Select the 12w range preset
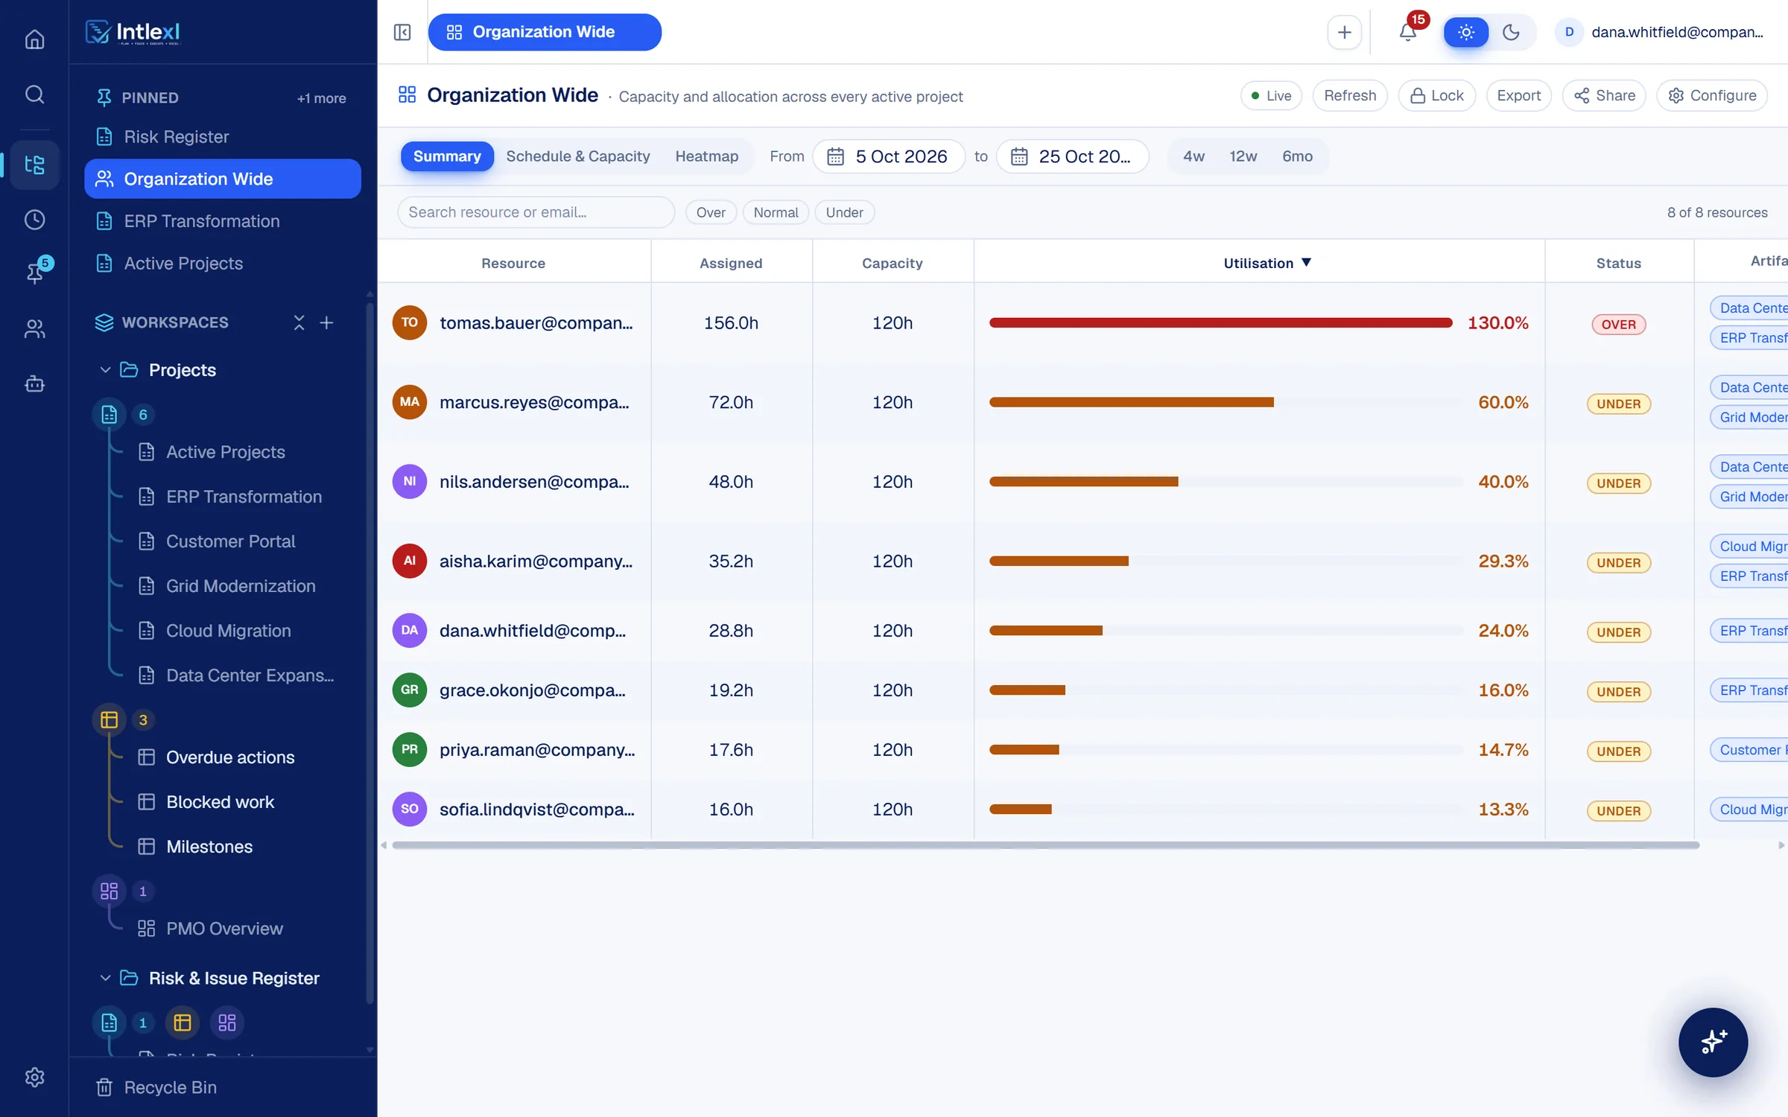Viewport: 1788px width, 1117px height. [1243, 156]
